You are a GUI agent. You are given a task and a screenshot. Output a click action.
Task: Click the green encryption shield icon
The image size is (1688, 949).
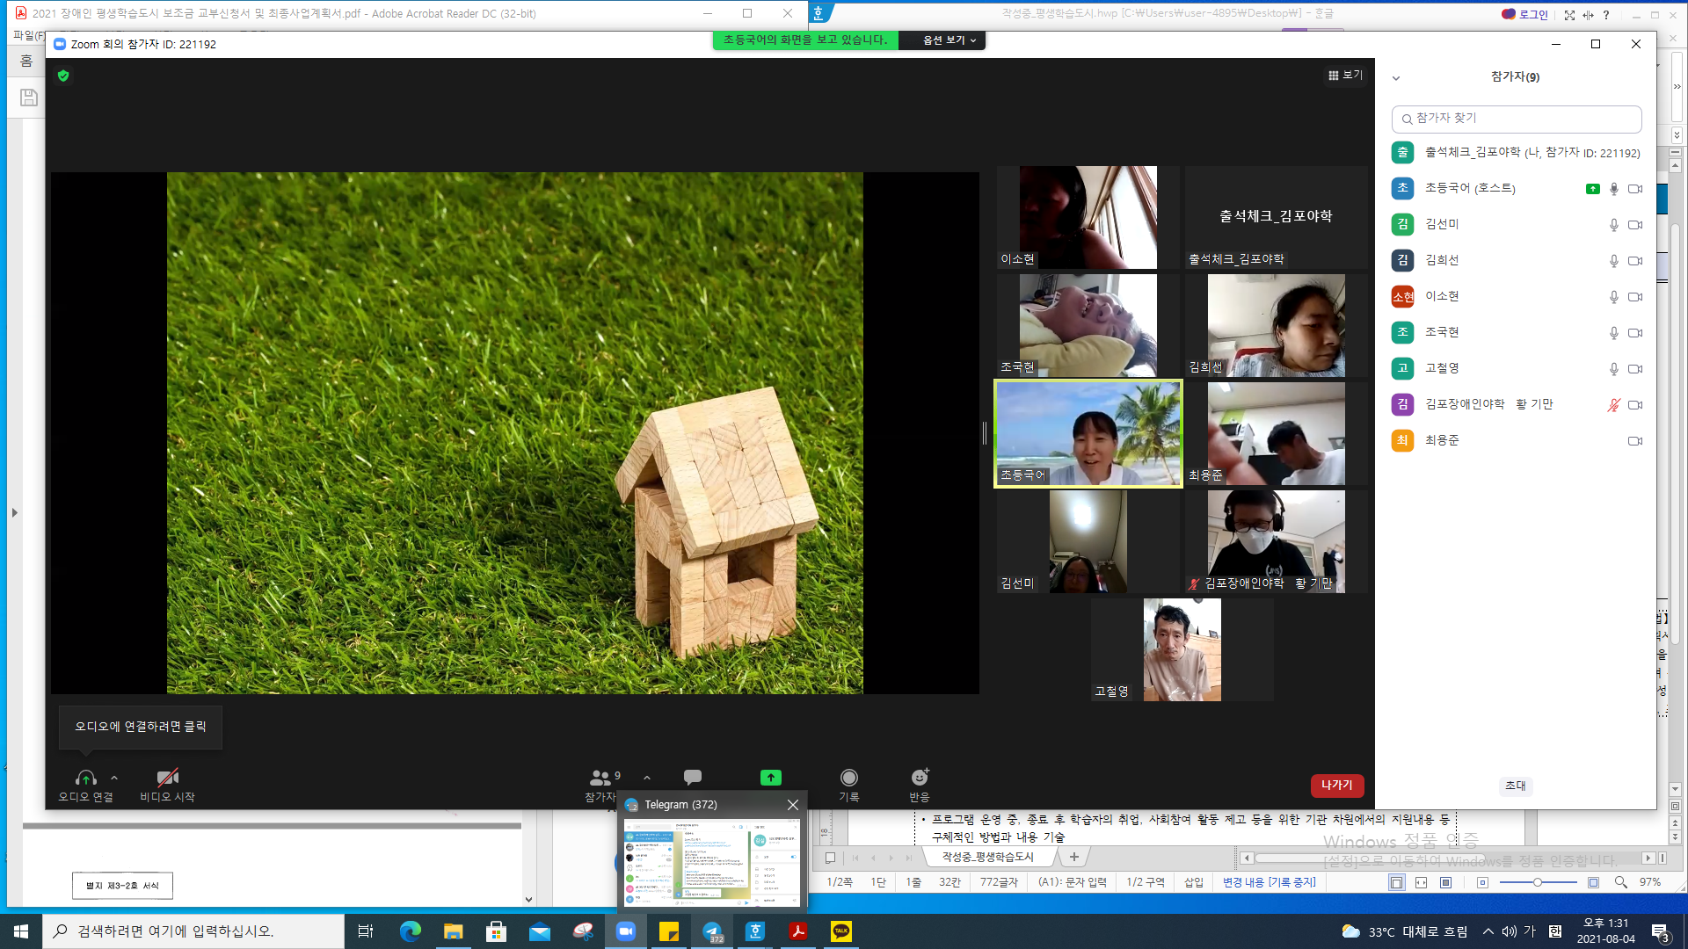[63, 76]
